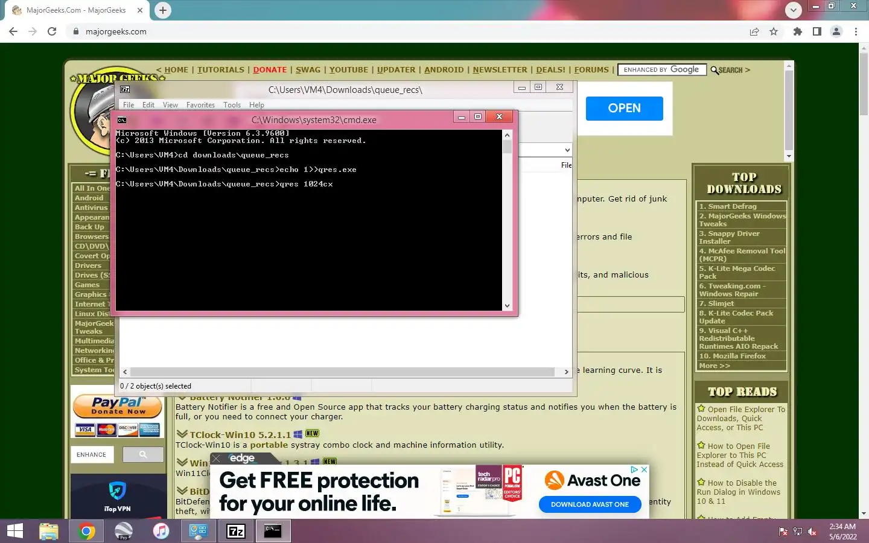The height and width of the screenshot is (543, 869).
Task: Minimize the 7-Zip window
Action: point(522,87)
